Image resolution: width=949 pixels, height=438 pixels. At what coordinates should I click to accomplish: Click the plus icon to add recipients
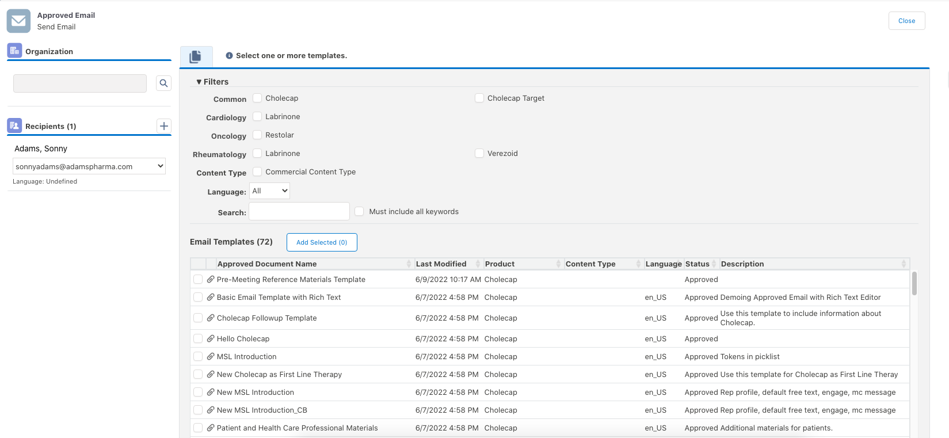point(164,126)
